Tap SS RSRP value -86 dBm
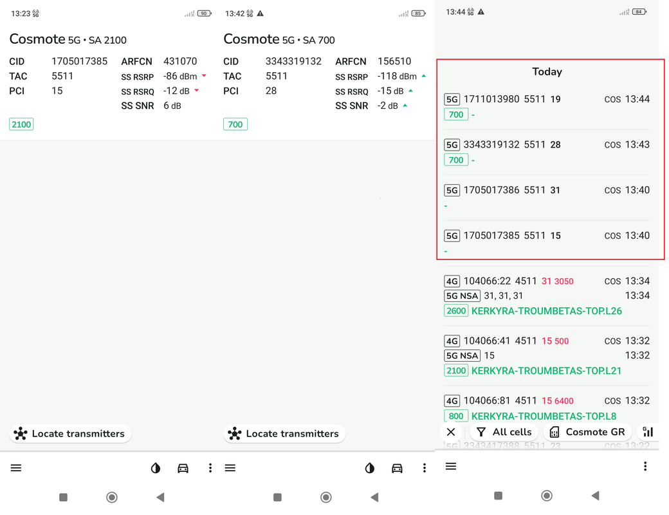The image size is (669, 515). click(x=180, y=76)
